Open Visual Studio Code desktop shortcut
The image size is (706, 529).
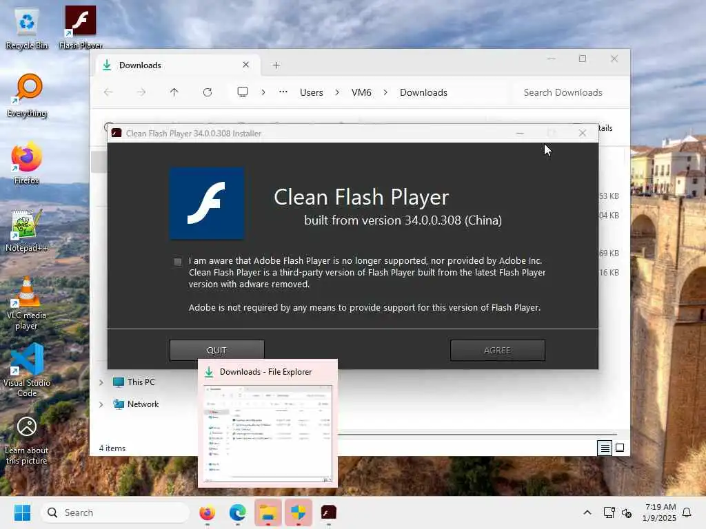pyautogui.click(x=27, y=371)
